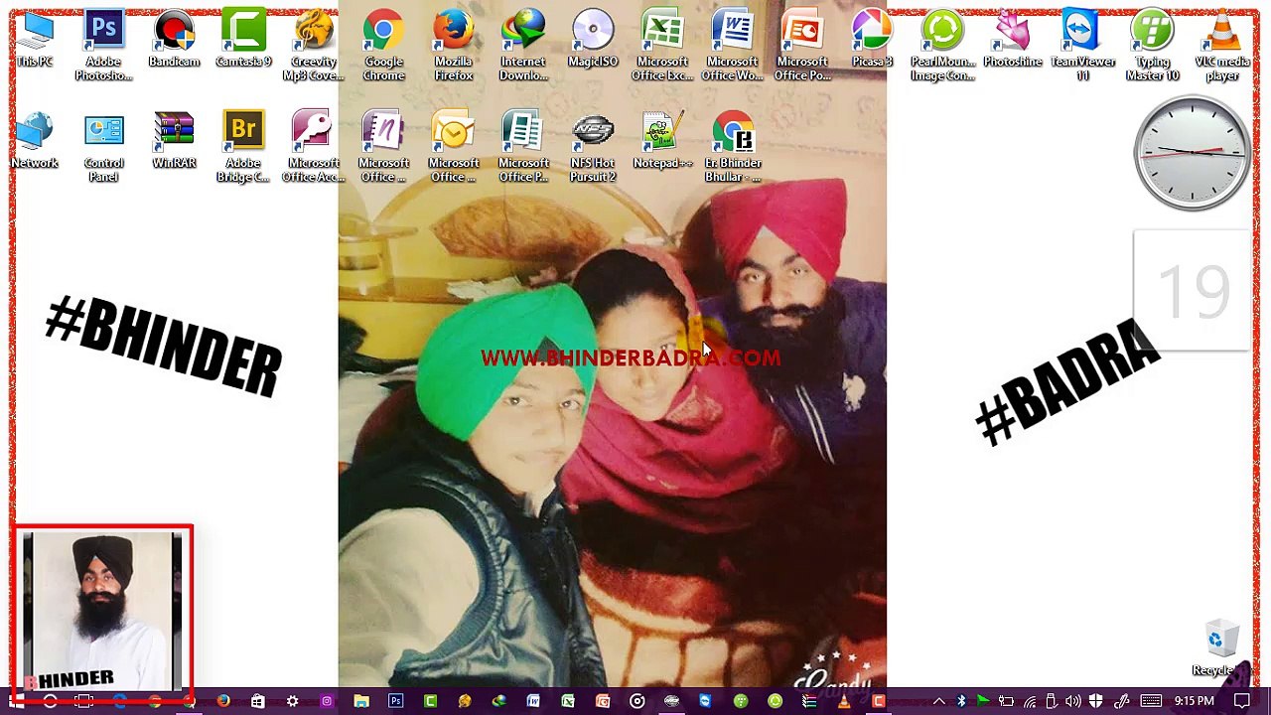Launch Excel from the taskbar
1271x715 pixels.
pyautogui.click(x=568, y=701)
